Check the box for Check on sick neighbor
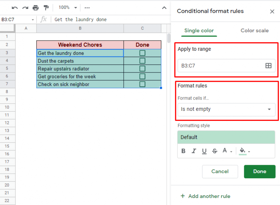The height and width of the screenshot is (205, 280). pos(142,84)
